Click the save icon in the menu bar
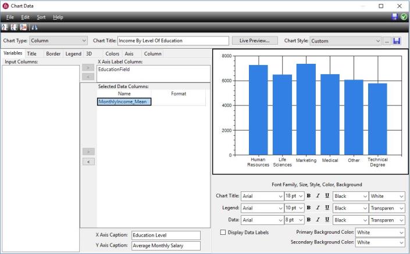This screenshot has width=410, height=254. 395,17
